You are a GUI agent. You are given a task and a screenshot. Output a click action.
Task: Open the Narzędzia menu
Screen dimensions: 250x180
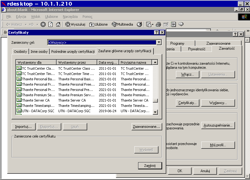point(70,17)
